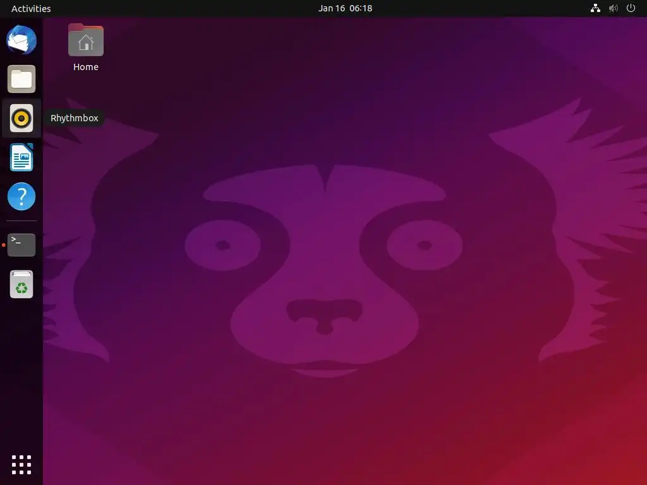Open the clock and calendar menu
Image resolution: width=647 pixels, height=485 pixels.
pos(345,8)
